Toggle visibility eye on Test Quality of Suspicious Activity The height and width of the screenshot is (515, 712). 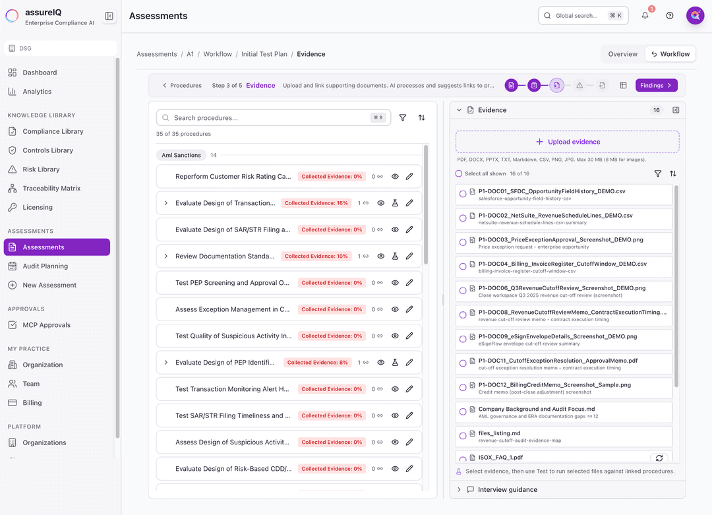click(395, 336)
